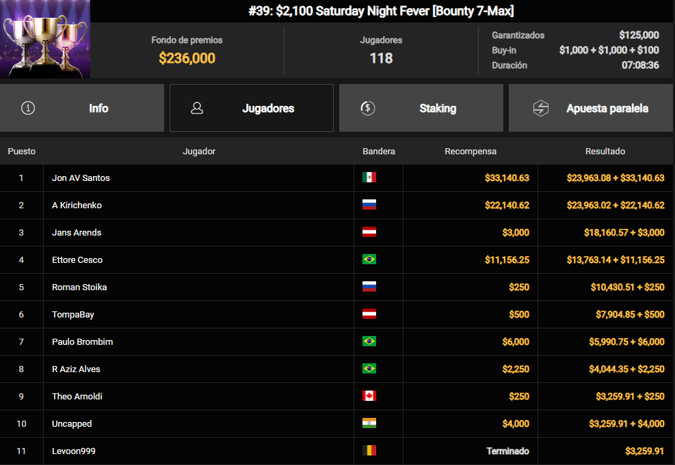Click Belgium flag beside Levoon999
Viewport: 675px width, 465px height.
369,451
